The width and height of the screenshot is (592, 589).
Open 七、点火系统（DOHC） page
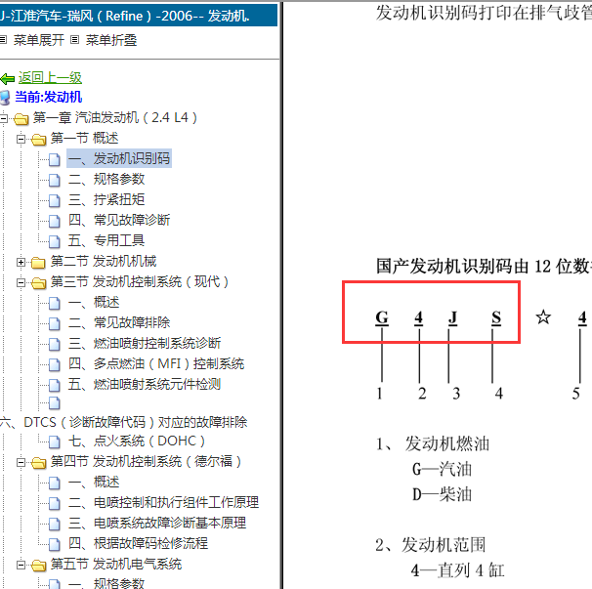click(x=137, y=441)
